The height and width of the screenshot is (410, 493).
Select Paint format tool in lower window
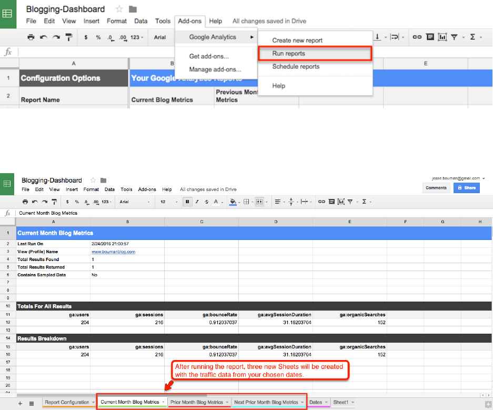(54, 202)
